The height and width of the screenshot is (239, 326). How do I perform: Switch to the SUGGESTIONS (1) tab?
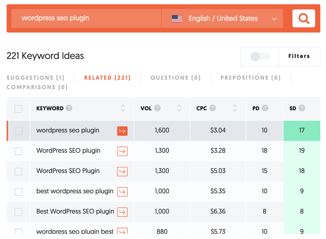click(35, 78)
